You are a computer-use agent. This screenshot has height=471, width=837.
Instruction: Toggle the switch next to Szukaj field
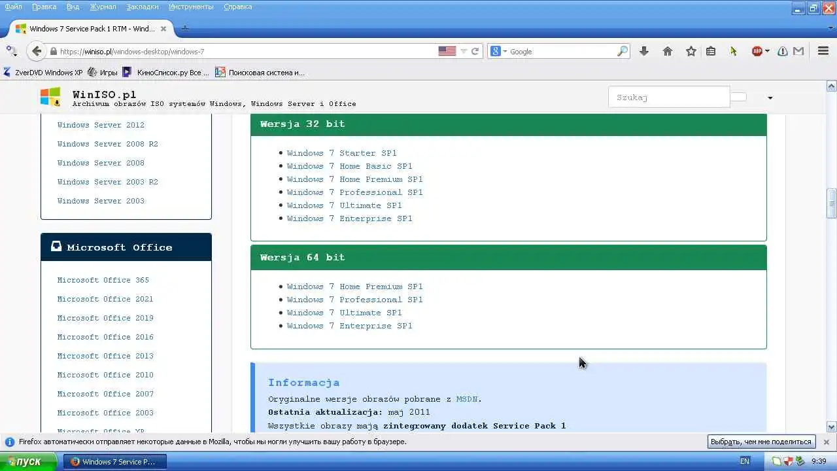tap(738, 97)
